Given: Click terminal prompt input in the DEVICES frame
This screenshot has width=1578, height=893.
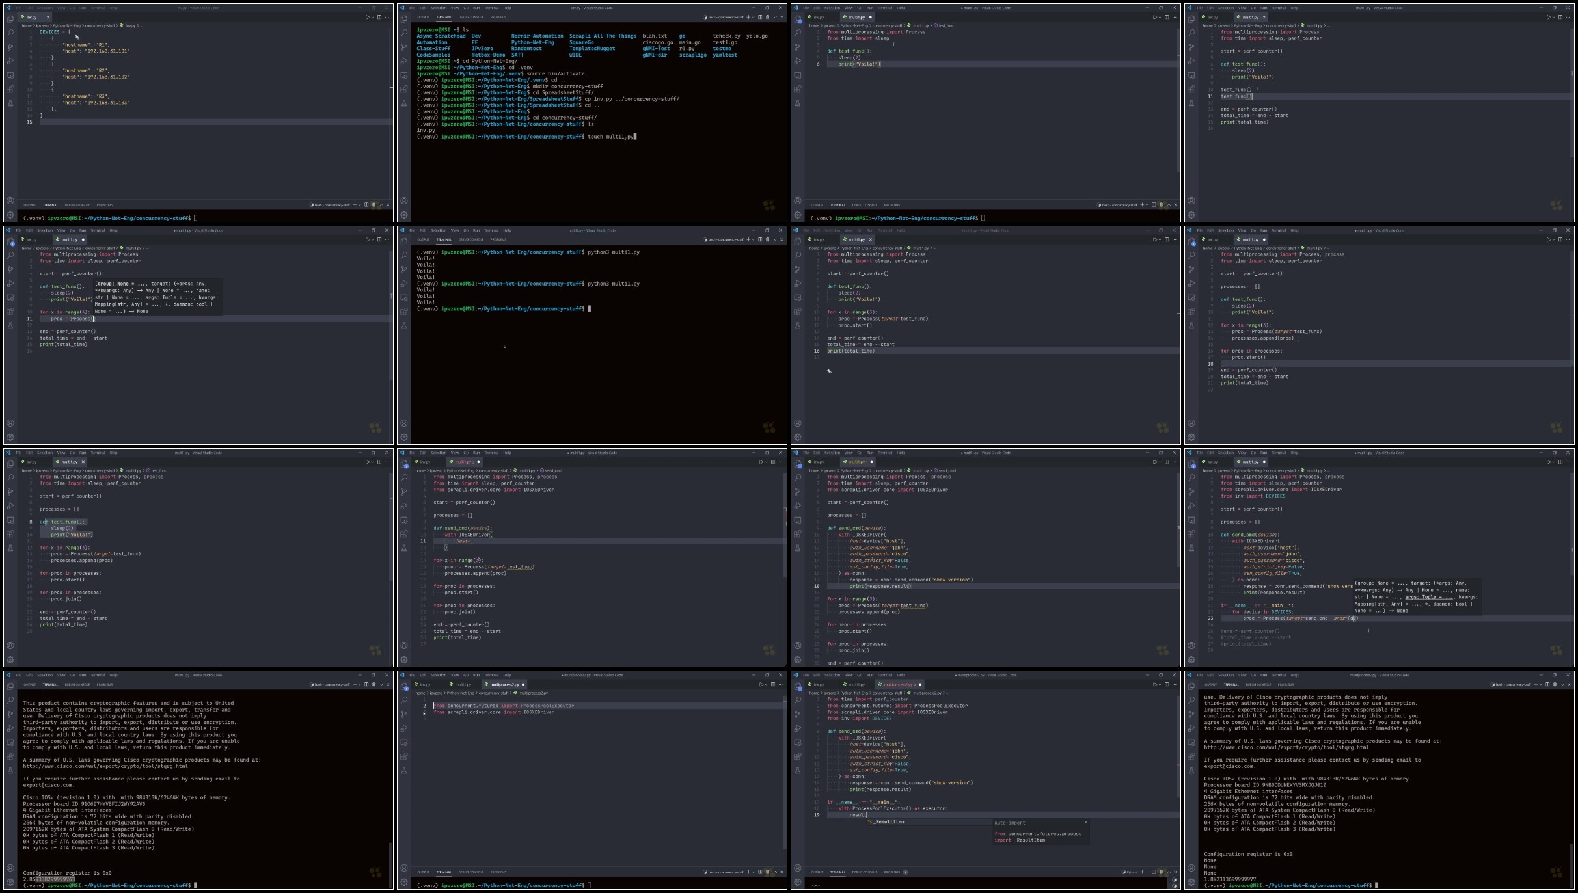Looking at the screenshot, I should pos(195,218).
